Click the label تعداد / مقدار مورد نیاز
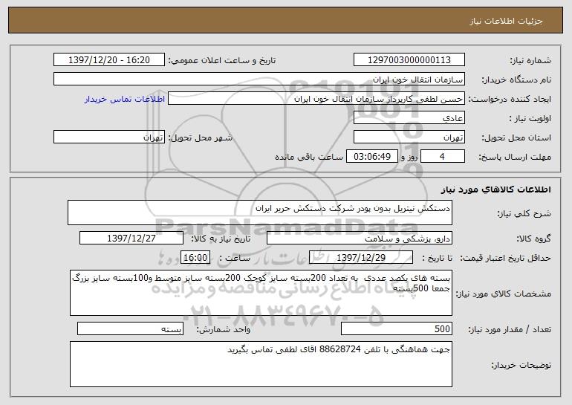 [x=510, y=330]
